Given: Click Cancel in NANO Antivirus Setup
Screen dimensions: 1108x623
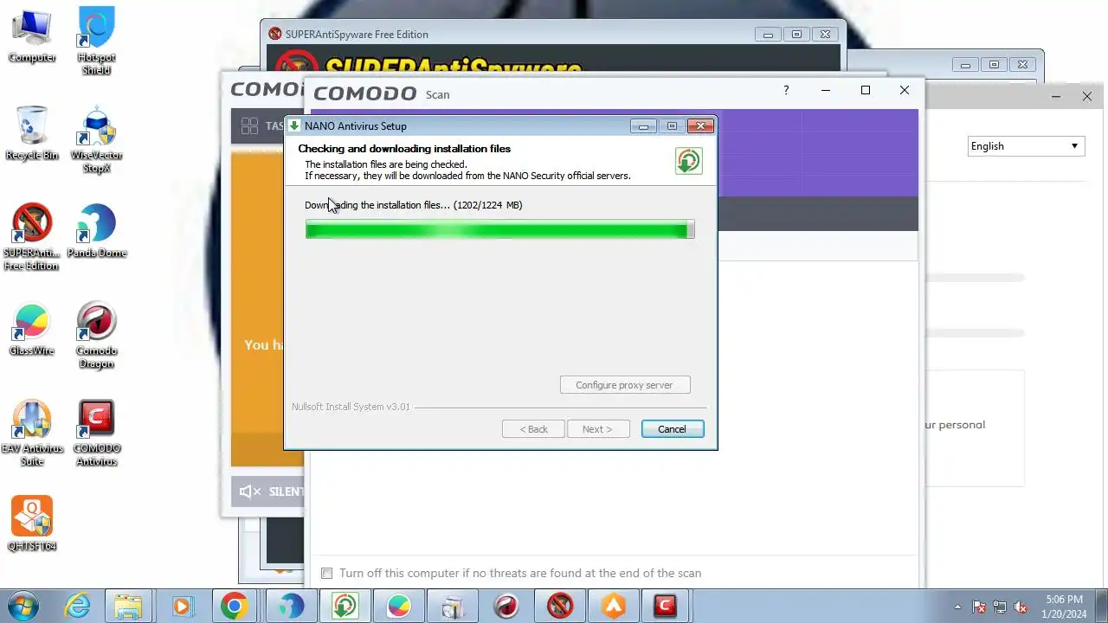Looking at the screenshot, I should [672, 429].
